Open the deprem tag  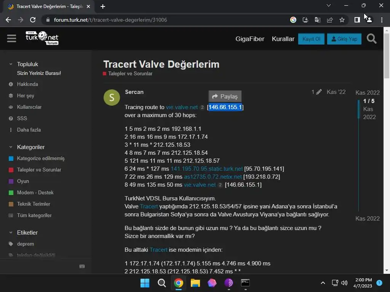pos(26,244)
